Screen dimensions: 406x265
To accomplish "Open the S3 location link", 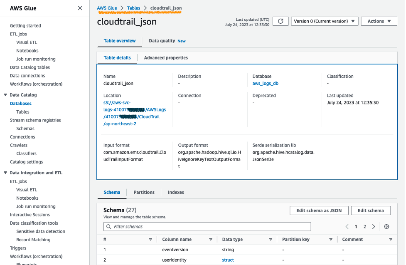I will pos(135,113).
